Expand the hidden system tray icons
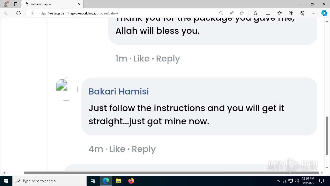 tap(278, 181)
